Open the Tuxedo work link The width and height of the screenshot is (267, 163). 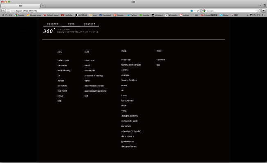[x=61, y=81]
